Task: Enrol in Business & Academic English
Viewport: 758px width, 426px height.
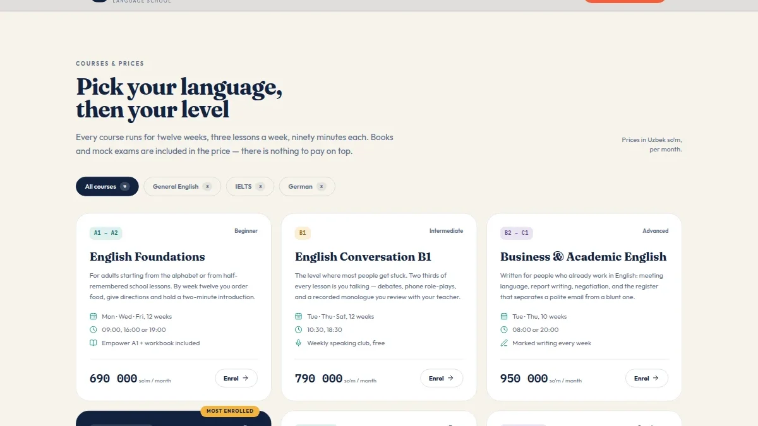Action: (647, 378)
